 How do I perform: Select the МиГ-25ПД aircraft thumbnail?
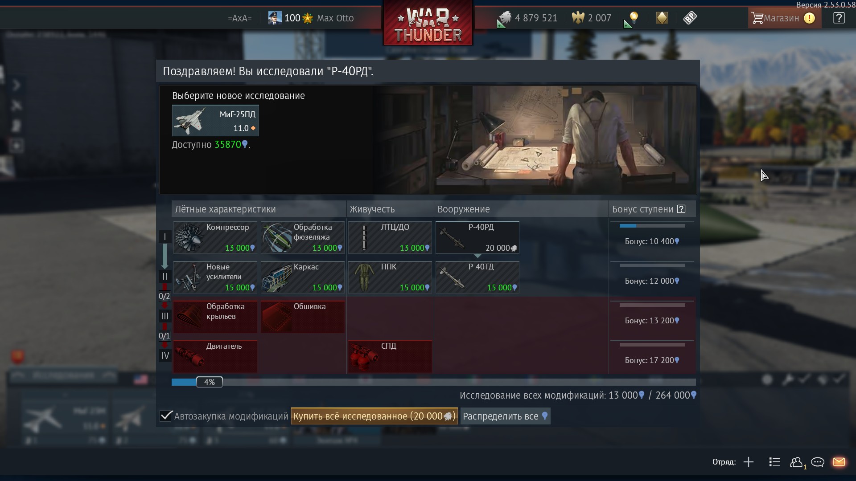click(x=215, y=121)
